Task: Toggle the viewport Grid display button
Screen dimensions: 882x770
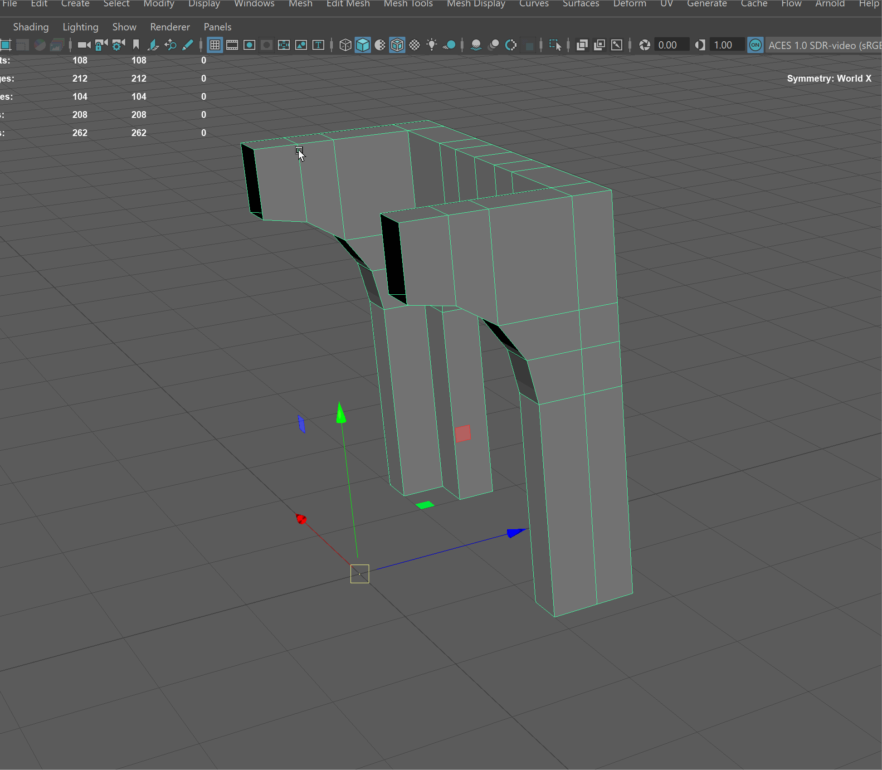Action: (215, 45)
